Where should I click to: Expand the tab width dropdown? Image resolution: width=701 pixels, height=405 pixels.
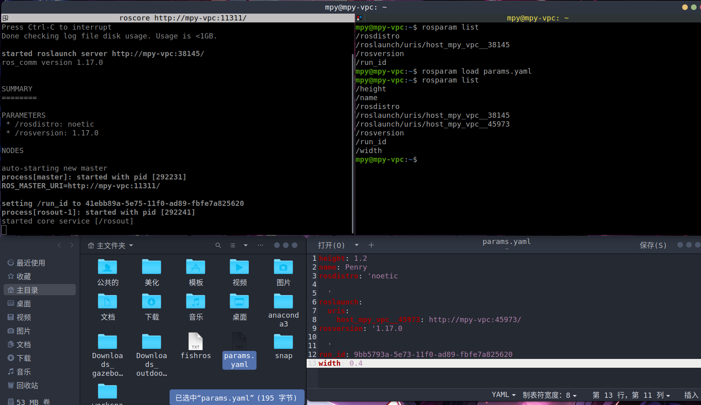pyautogui.click(x=549, y=395)
